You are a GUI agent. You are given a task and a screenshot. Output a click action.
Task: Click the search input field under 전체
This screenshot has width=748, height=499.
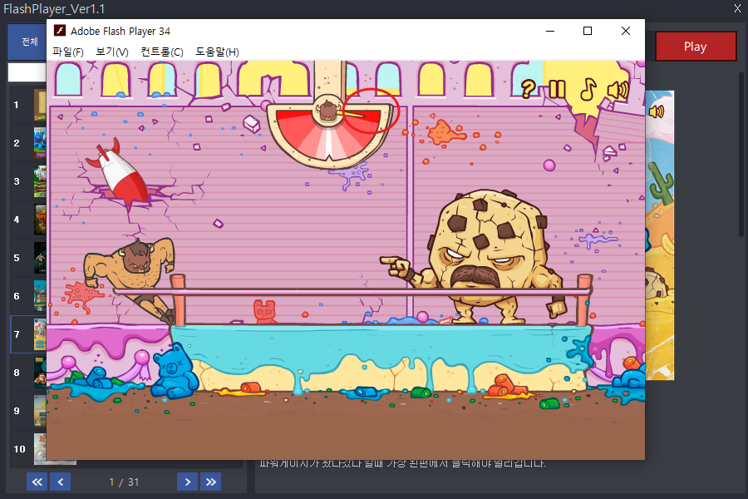[x=27, y=72]
